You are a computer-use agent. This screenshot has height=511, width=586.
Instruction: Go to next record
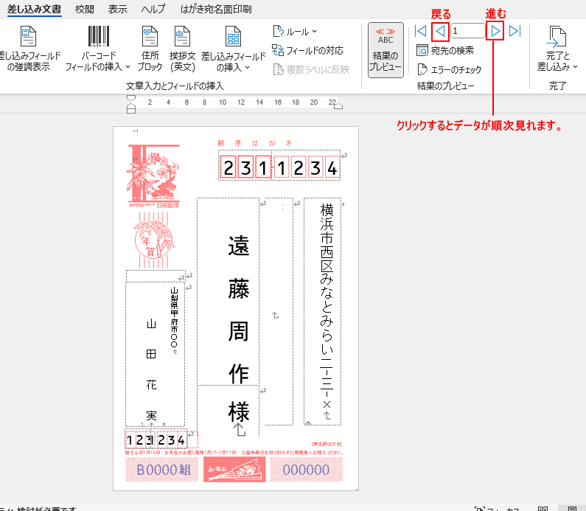click(x=495, y=31)
